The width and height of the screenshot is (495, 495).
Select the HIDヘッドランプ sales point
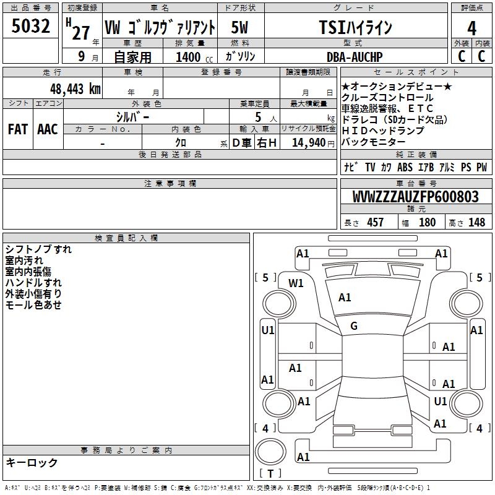click(x=382, y=131)
